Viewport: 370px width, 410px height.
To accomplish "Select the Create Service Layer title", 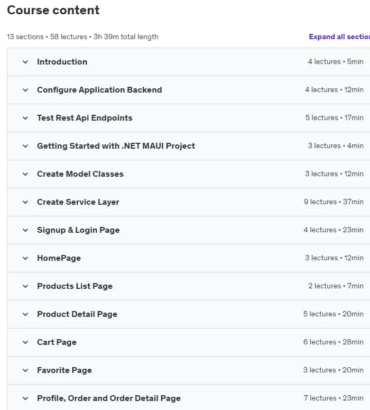I will [78, 202].
